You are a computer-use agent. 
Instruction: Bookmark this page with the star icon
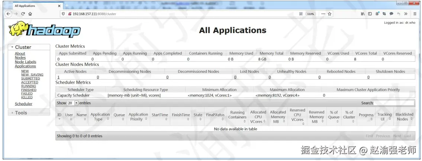pyautogui.click(x=329, y=14)
